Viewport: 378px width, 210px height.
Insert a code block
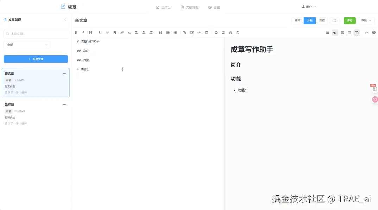[x=199, y=32]
